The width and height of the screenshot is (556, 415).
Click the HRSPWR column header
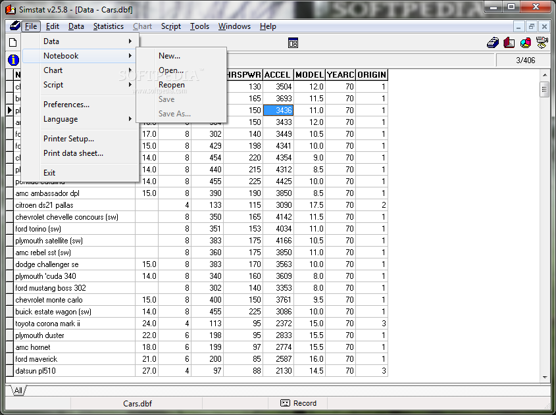[x=243, y=75]
